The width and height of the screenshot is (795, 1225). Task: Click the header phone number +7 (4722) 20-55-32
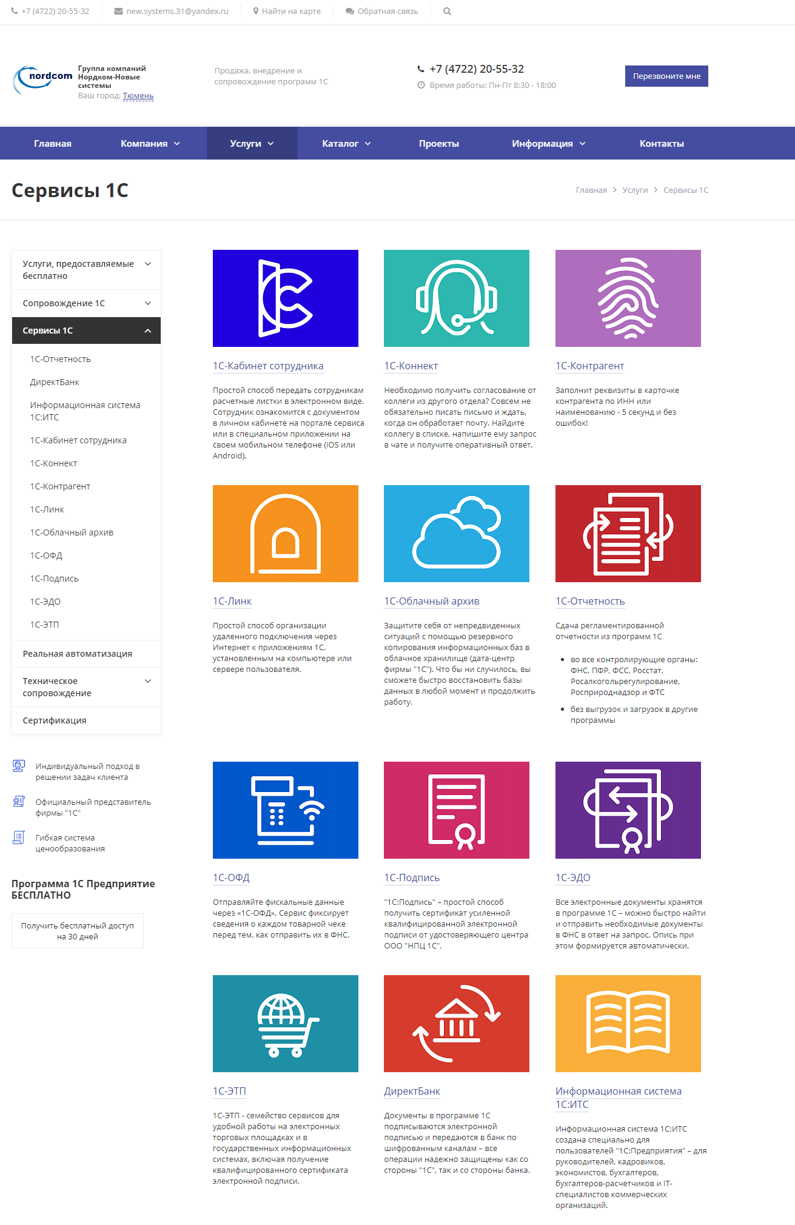pyautogui.click(x=477, y=69)
